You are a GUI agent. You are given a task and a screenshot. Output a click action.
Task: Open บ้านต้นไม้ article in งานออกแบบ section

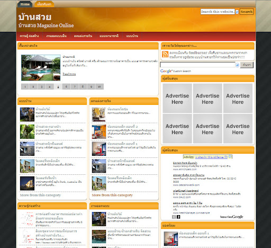115,214
